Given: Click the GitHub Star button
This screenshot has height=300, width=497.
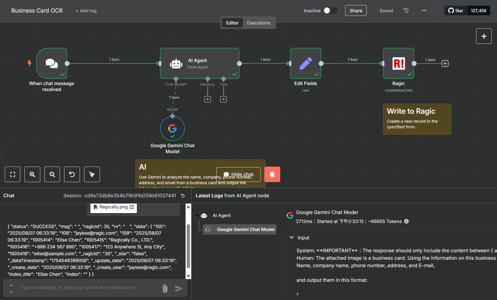Looking at the screenshot, I should pyautogui.click(x=456, y=10).
